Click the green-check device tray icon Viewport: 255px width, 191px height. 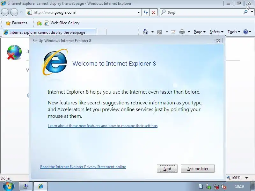[x=208, y=187]
